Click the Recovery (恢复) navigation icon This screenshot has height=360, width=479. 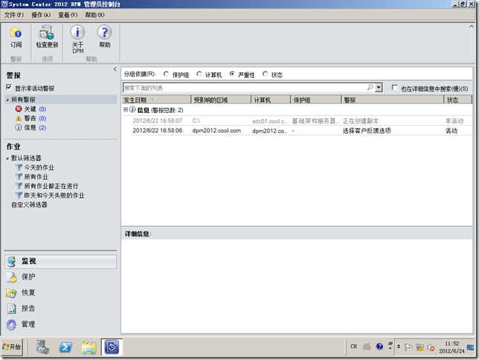point(12,293)
